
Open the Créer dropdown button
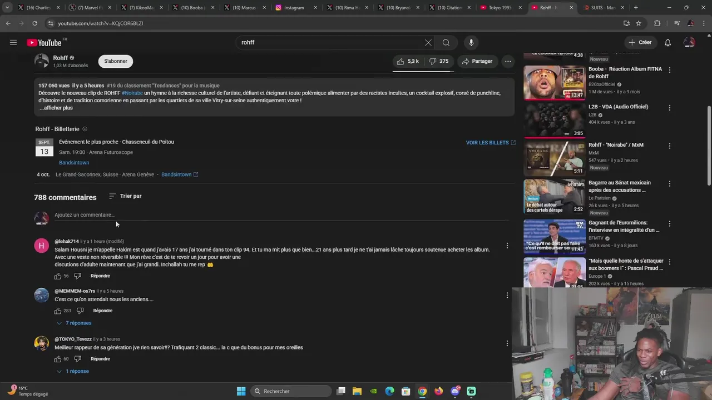(640, 42)
